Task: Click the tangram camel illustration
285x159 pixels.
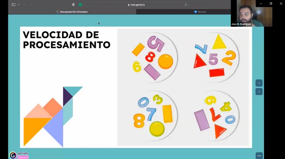Action: (53, 117)
